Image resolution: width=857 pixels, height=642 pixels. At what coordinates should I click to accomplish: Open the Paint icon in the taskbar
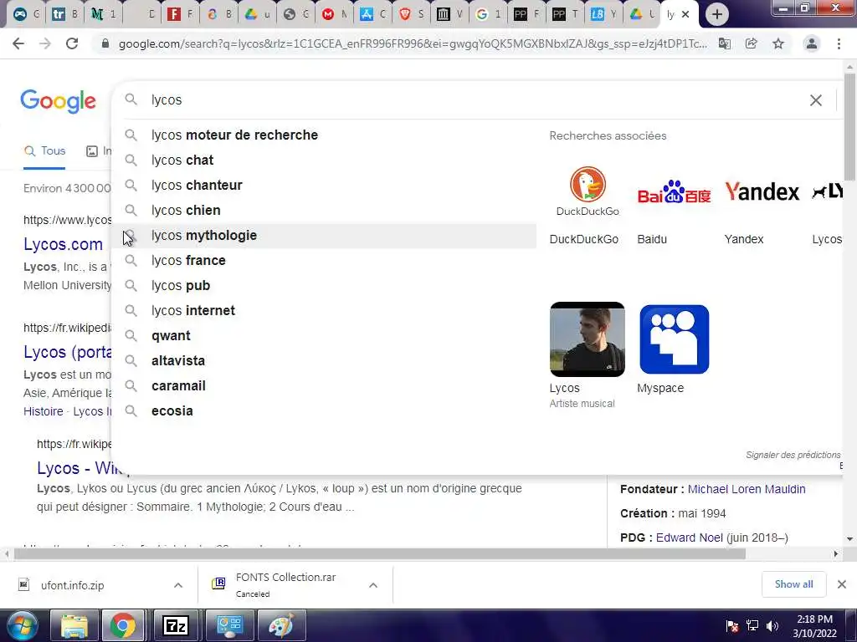point(281,625)
